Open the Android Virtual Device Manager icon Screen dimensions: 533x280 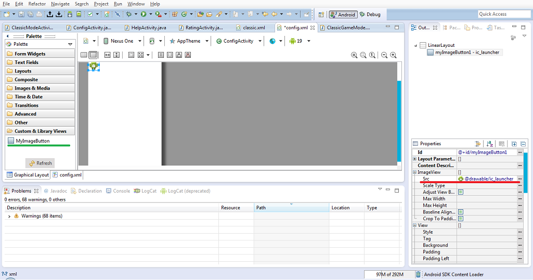pyautogui.click(x=79, y=14)
